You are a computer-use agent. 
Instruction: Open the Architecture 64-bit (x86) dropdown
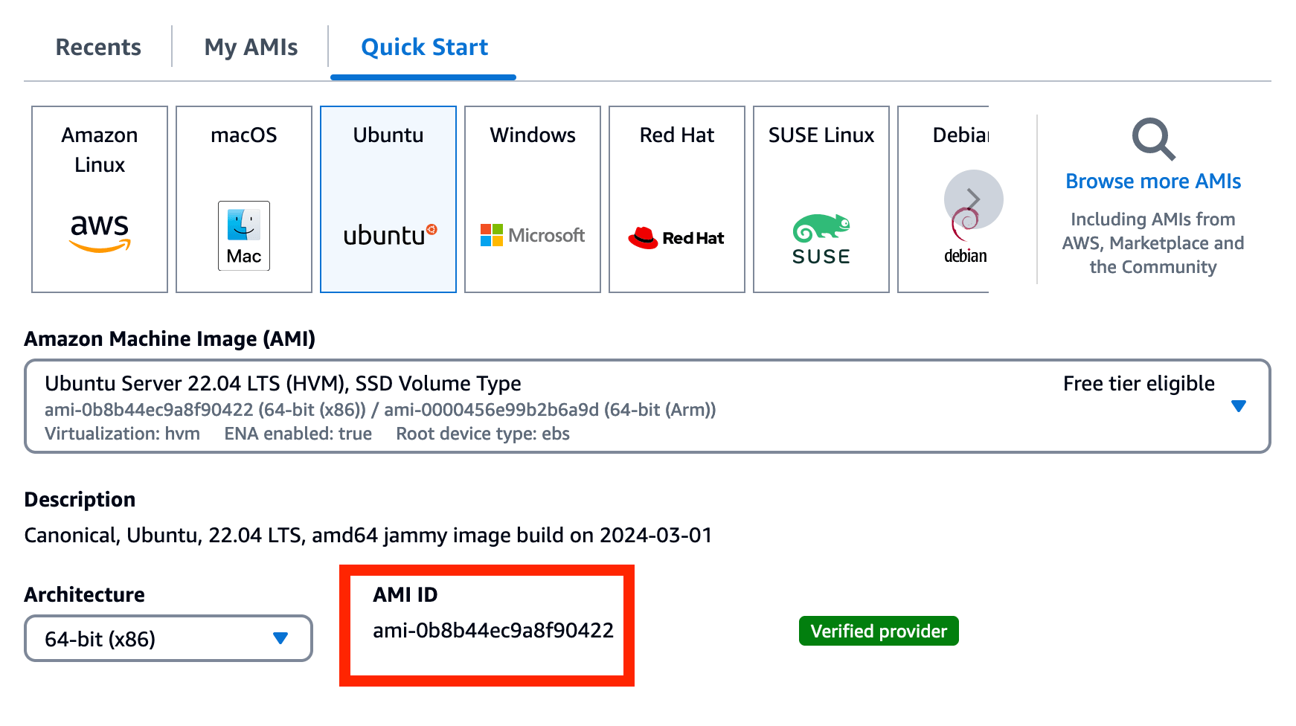pyautogui.click(x=168, y=638)
